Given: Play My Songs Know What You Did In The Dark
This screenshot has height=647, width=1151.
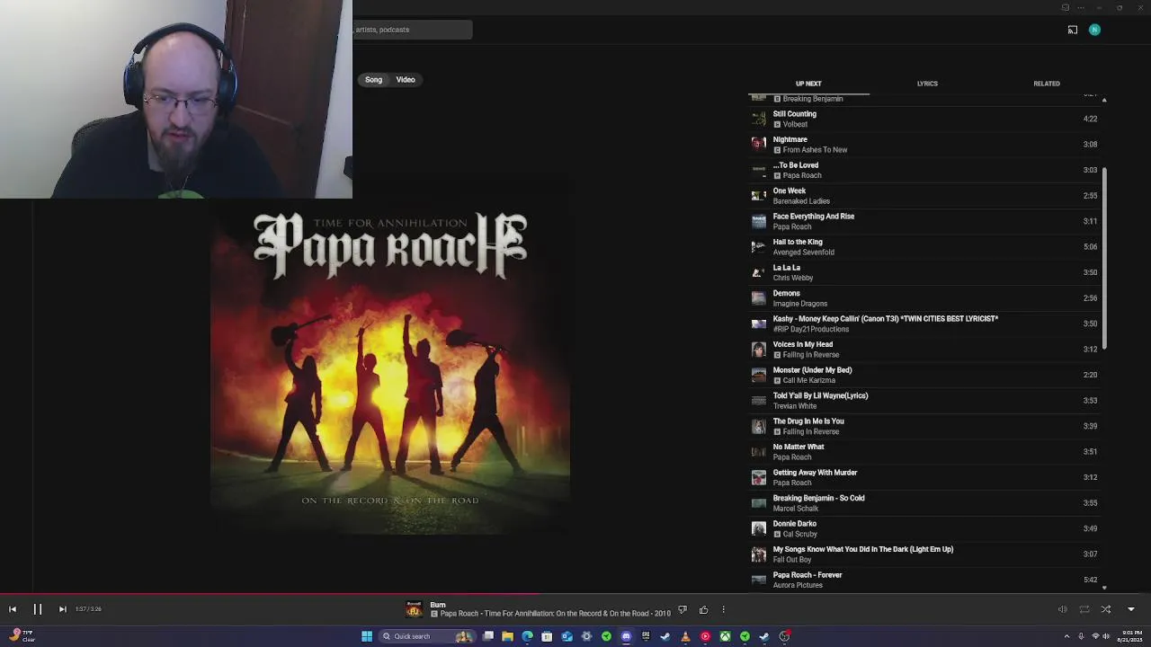Looking at the screenshot, I should pyautogui.click(x=924, y=554).
